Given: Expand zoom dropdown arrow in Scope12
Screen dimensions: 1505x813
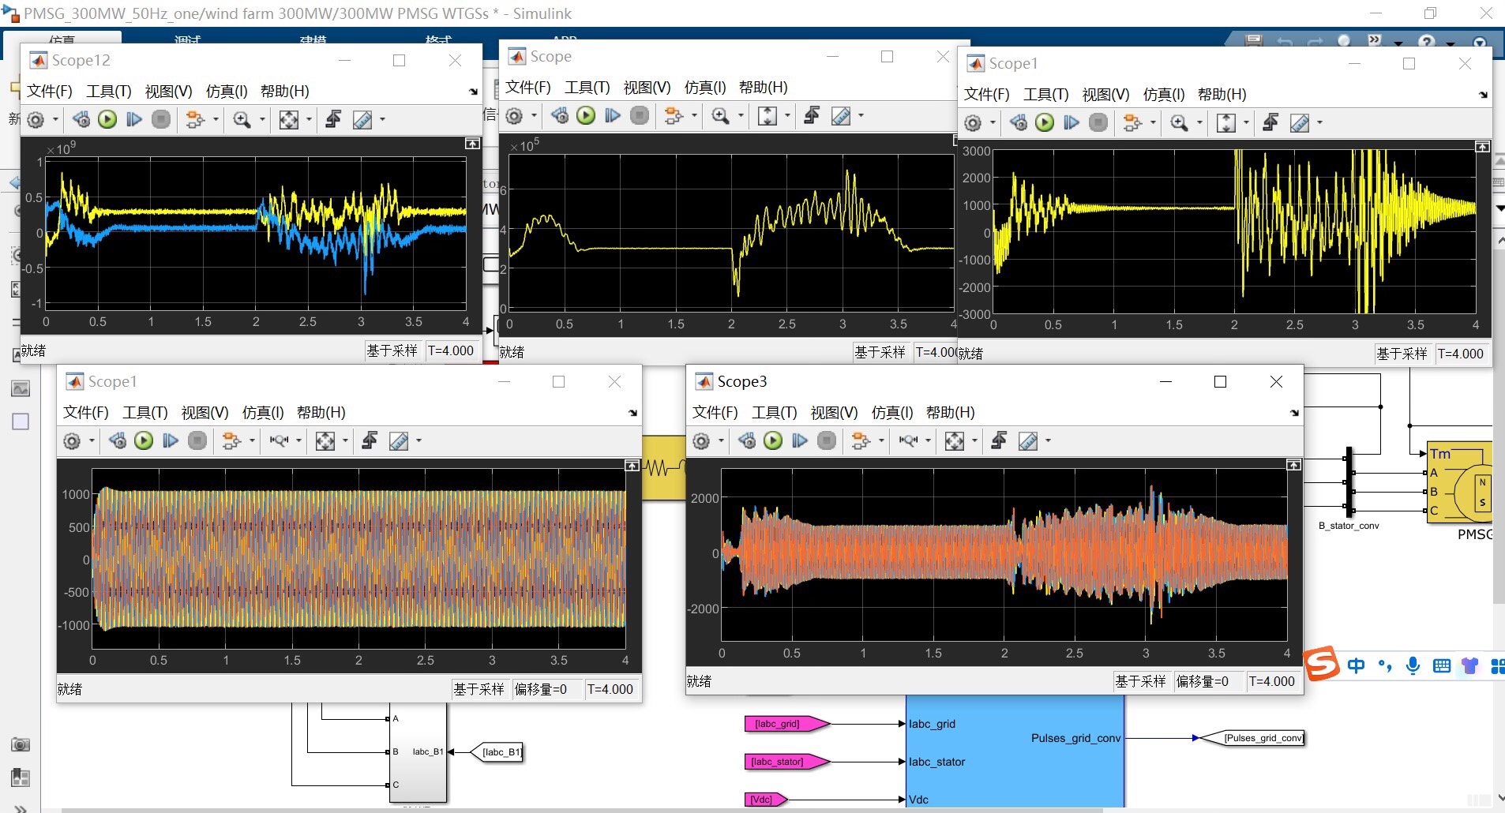Looking at the screenshot, I should pos(262,120).
